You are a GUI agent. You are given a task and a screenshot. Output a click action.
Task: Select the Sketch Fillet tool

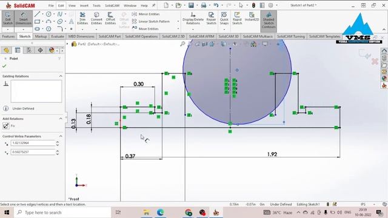60,28
